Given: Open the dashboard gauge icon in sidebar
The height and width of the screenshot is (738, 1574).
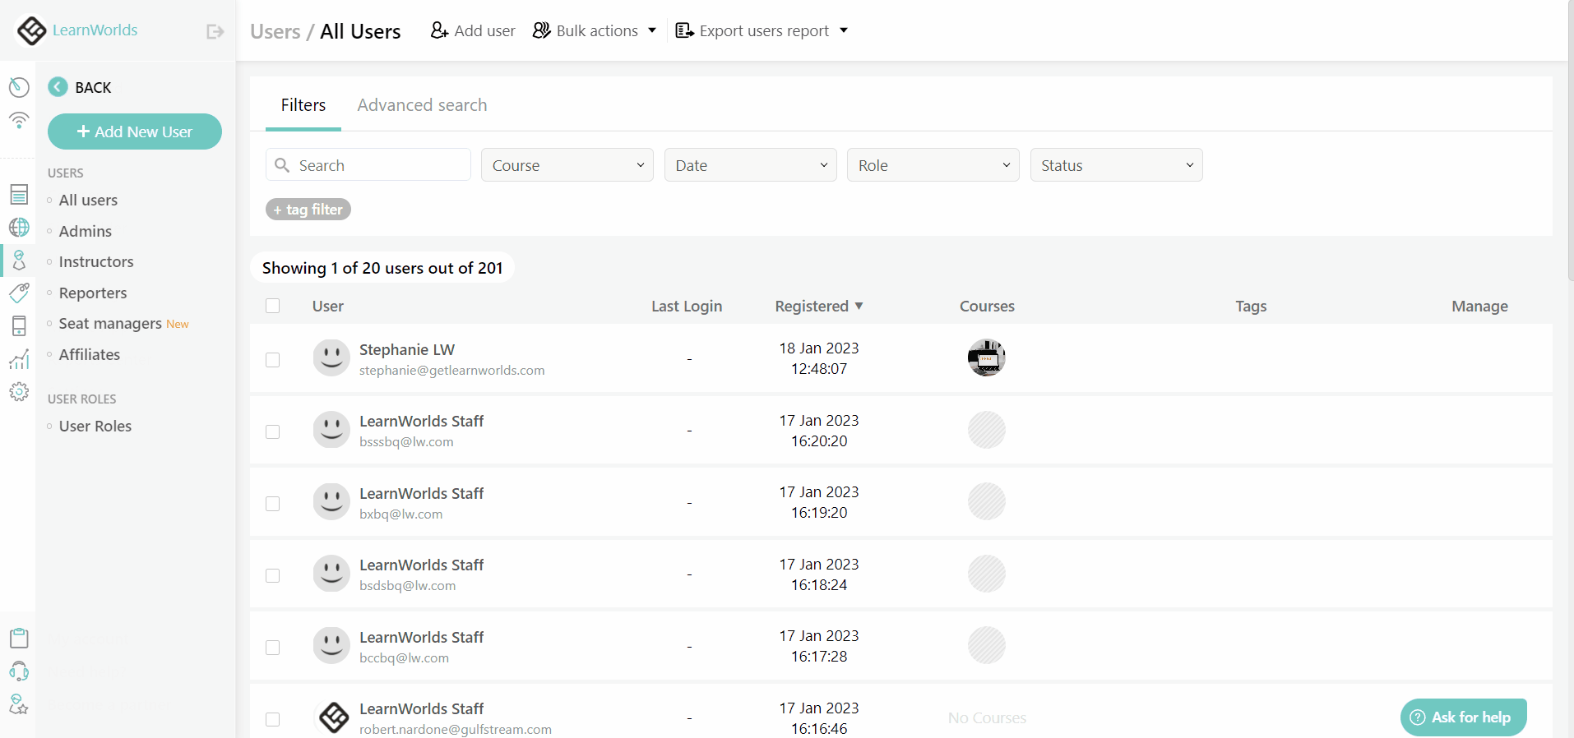Looking at the screenshot, I should click(19, 87).
